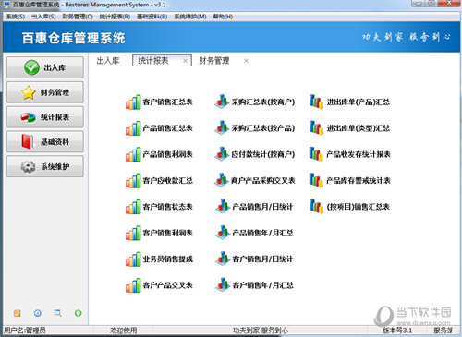Open the 客户应收款汇总 report icon
The image size is (462, 337).
tap(133, 180)
